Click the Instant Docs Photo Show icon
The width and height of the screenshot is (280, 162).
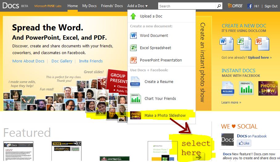tap(268, 88)
